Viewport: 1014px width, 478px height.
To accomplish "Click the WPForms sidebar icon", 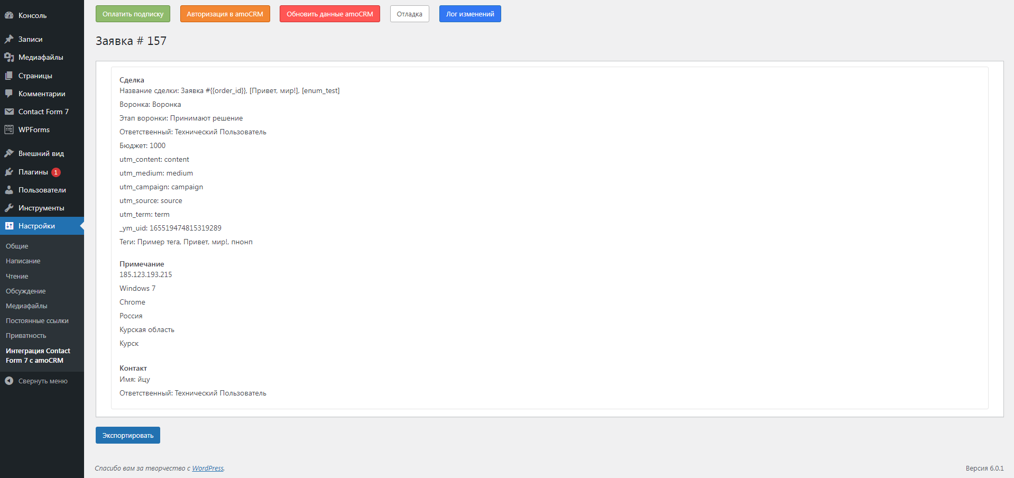I will (9, 130).
